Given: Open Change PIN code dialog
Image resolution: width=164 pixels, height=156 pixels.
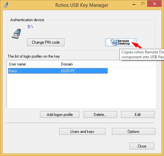Looking at the screenshot, I should (x=46, y=42).
